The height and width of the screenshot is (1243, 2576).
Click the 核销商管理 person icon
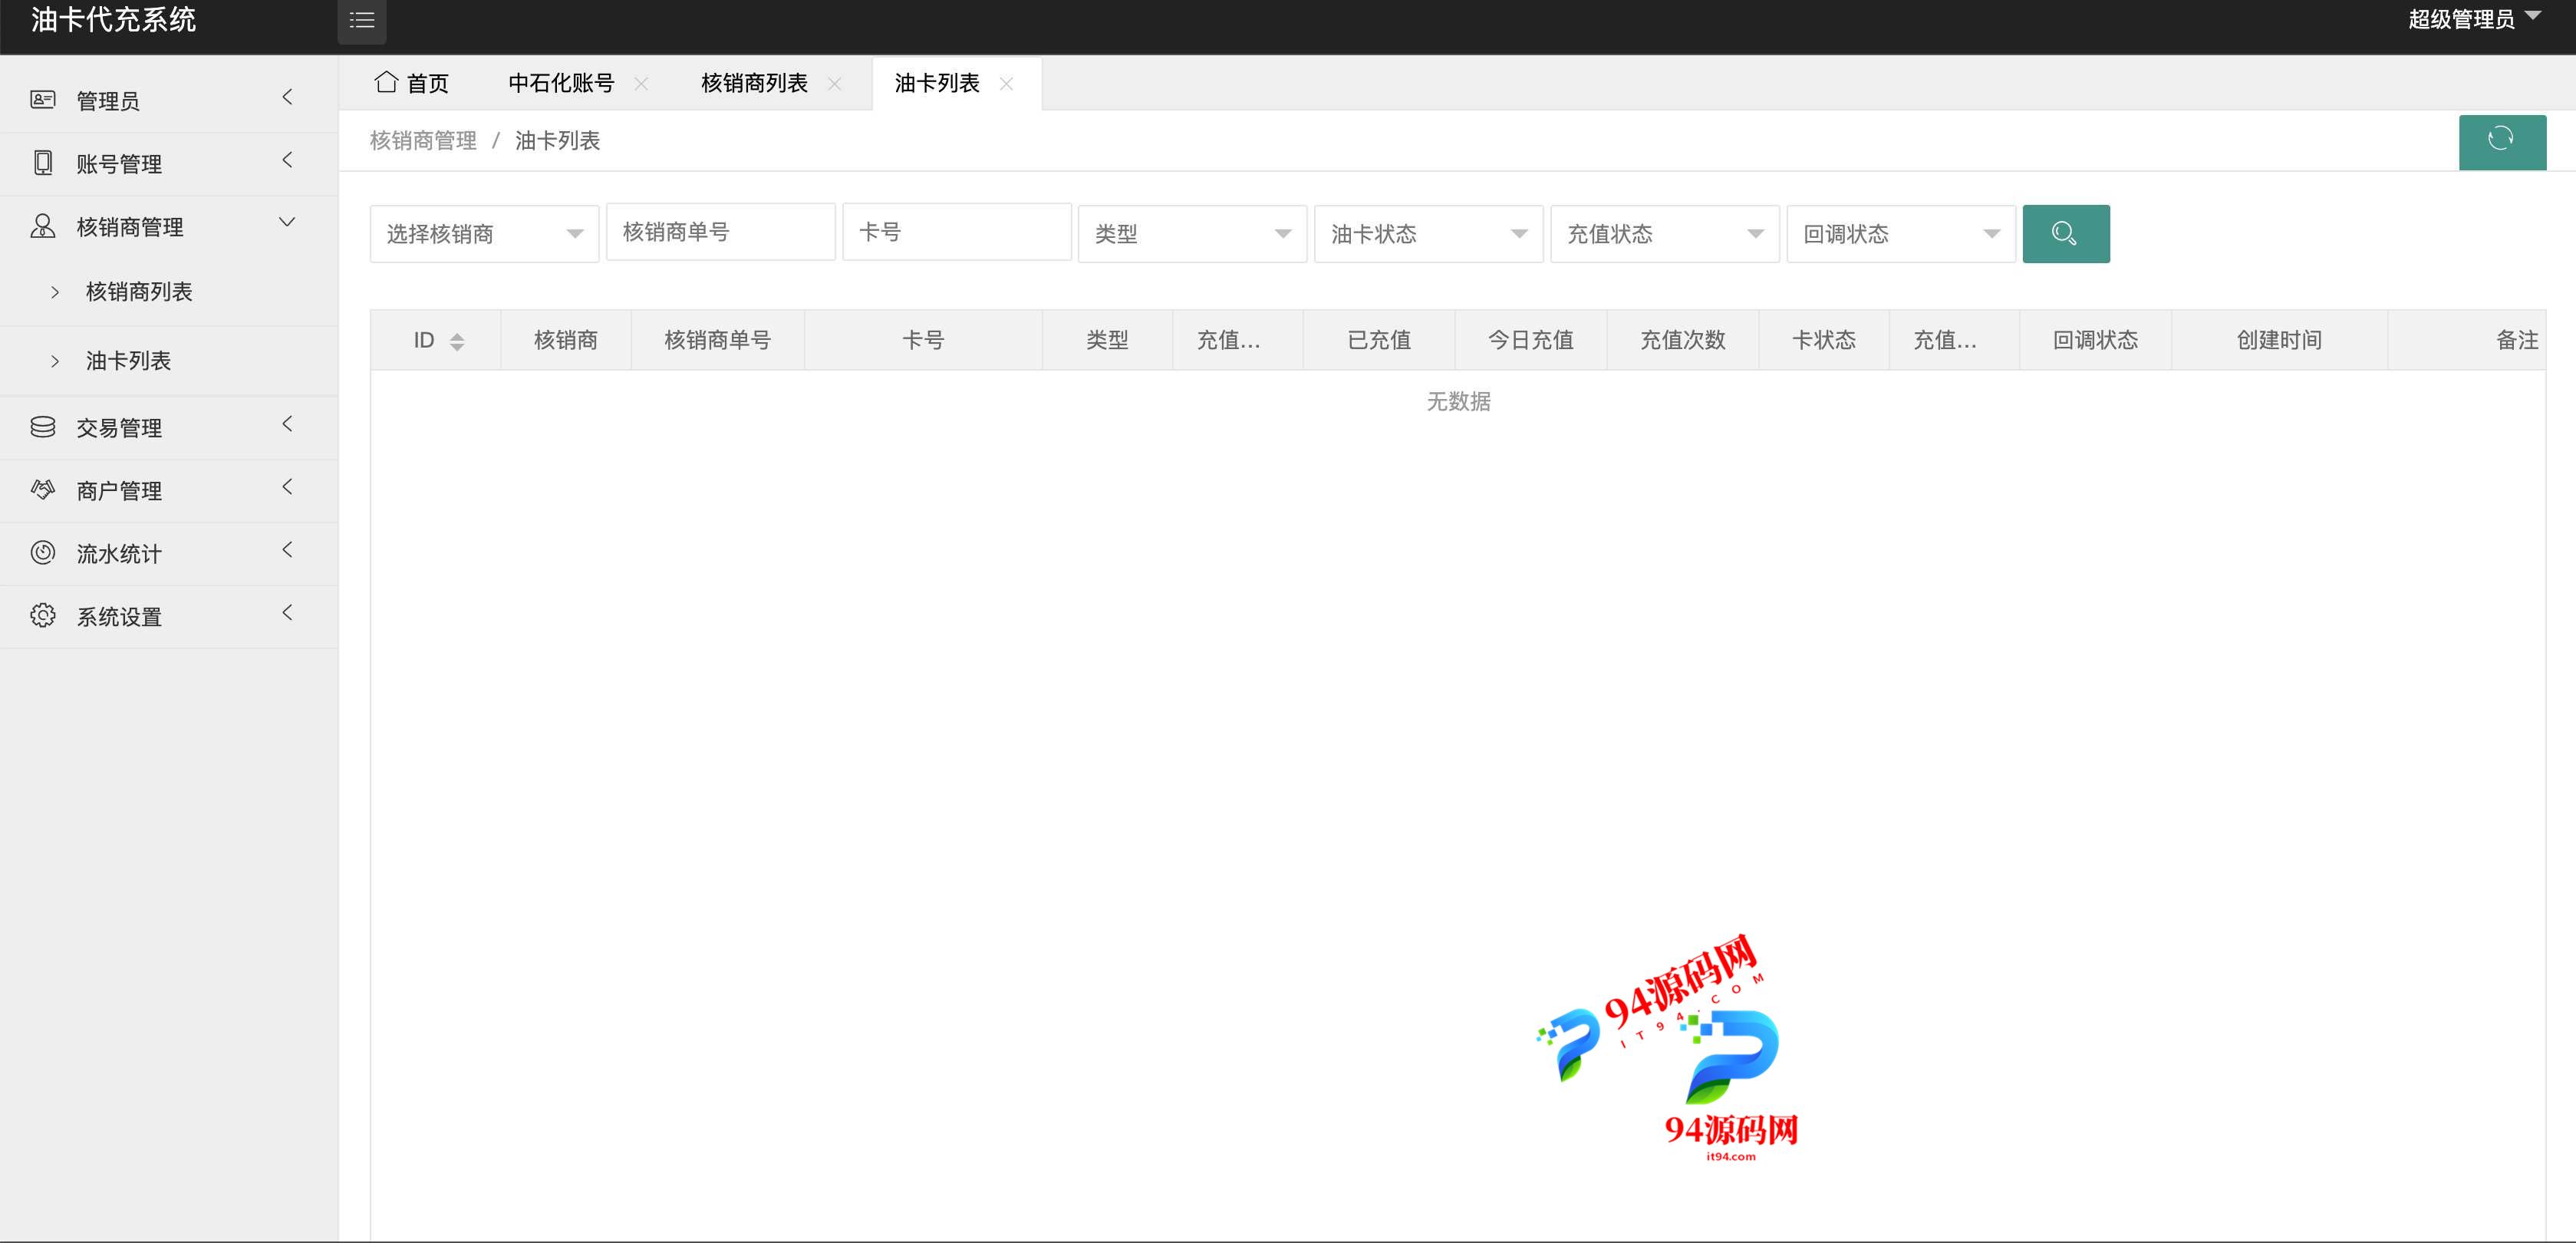click(x=43, y=226)
